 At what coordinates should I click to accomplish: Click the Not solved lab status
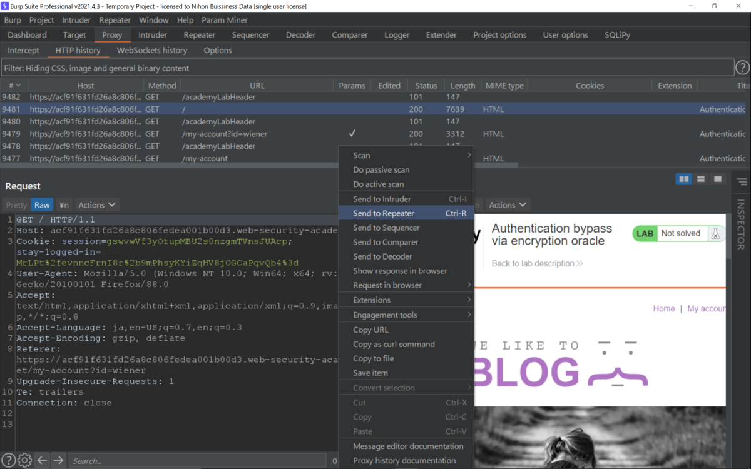[x=681, y=233]
